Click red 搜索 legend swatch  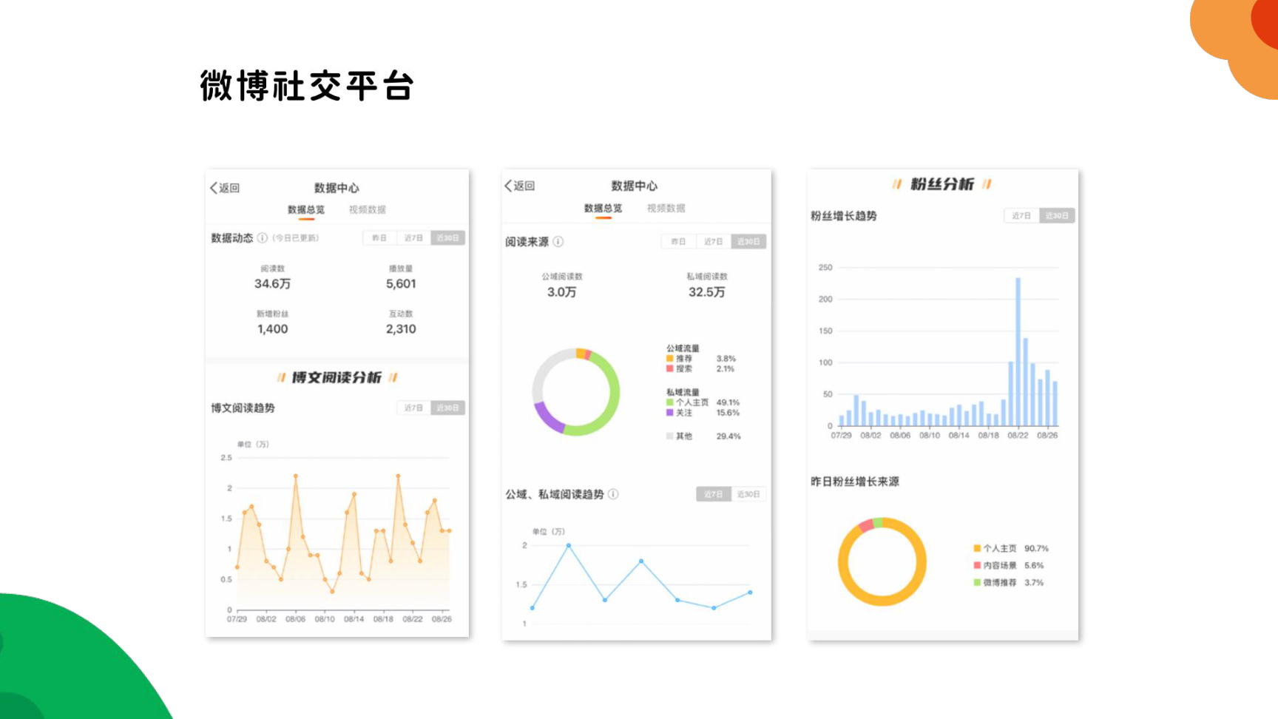point(670,368)
